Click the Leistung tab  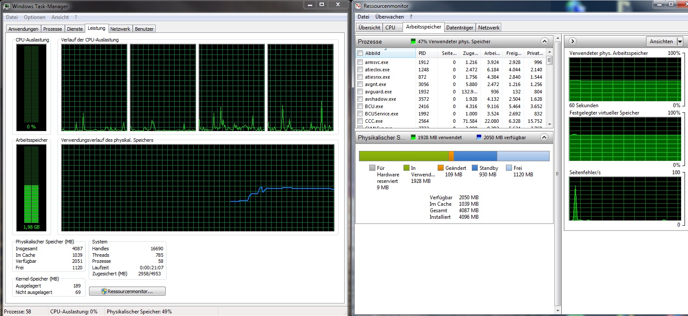click(x=96, y=28)
